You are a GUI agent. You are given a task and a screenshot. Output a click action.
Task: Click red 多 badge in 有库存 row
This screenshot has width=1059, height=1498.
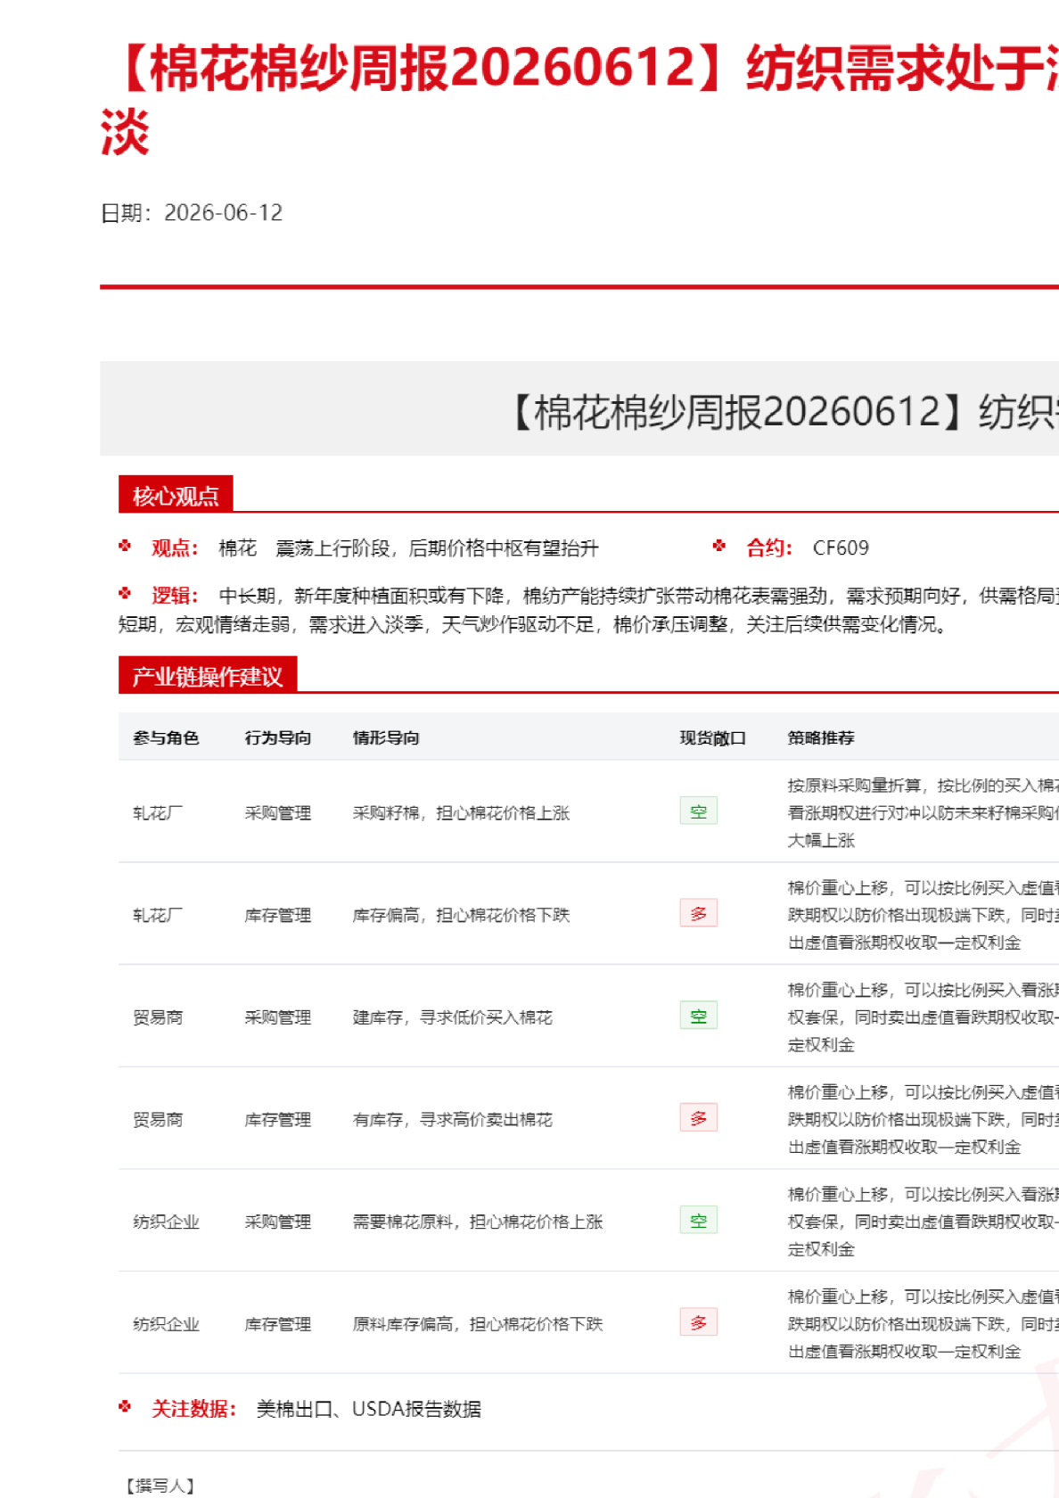point(699,1118)
